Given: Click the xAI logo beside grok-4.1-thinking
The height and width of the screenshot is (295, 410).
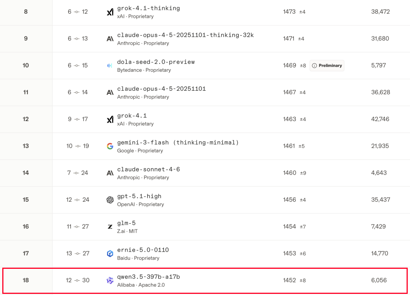Looking at the screenshot, I should 110,12.
